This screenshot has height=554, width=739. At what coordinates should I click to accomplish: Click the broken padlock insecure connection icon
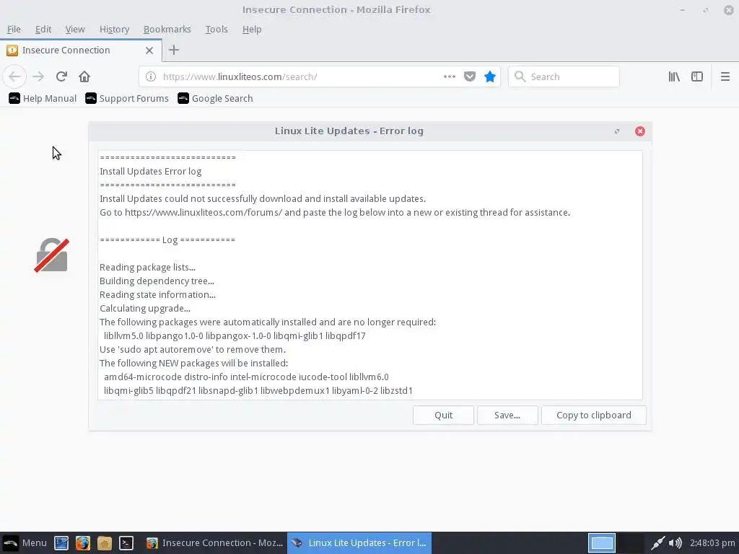(x=51, y=255)
